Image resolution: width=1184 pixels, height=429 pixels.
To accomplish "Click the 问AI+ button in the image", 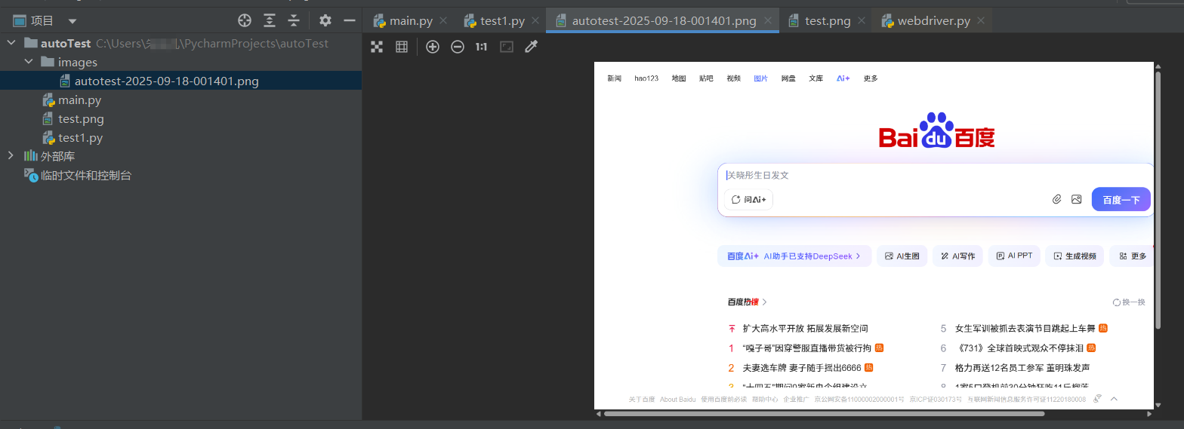I will tap(748, 200).
